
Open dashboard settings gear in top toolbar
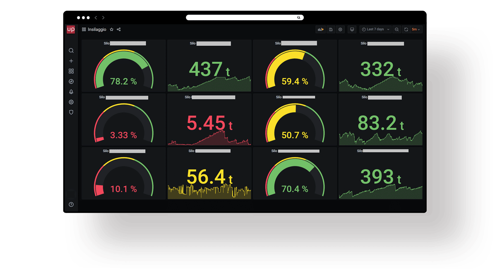click(340, 29)
